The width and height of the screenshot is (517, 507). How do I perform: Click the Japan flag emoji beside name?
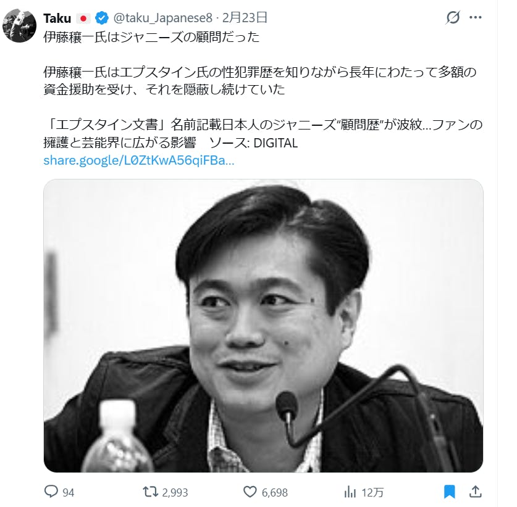83,19
